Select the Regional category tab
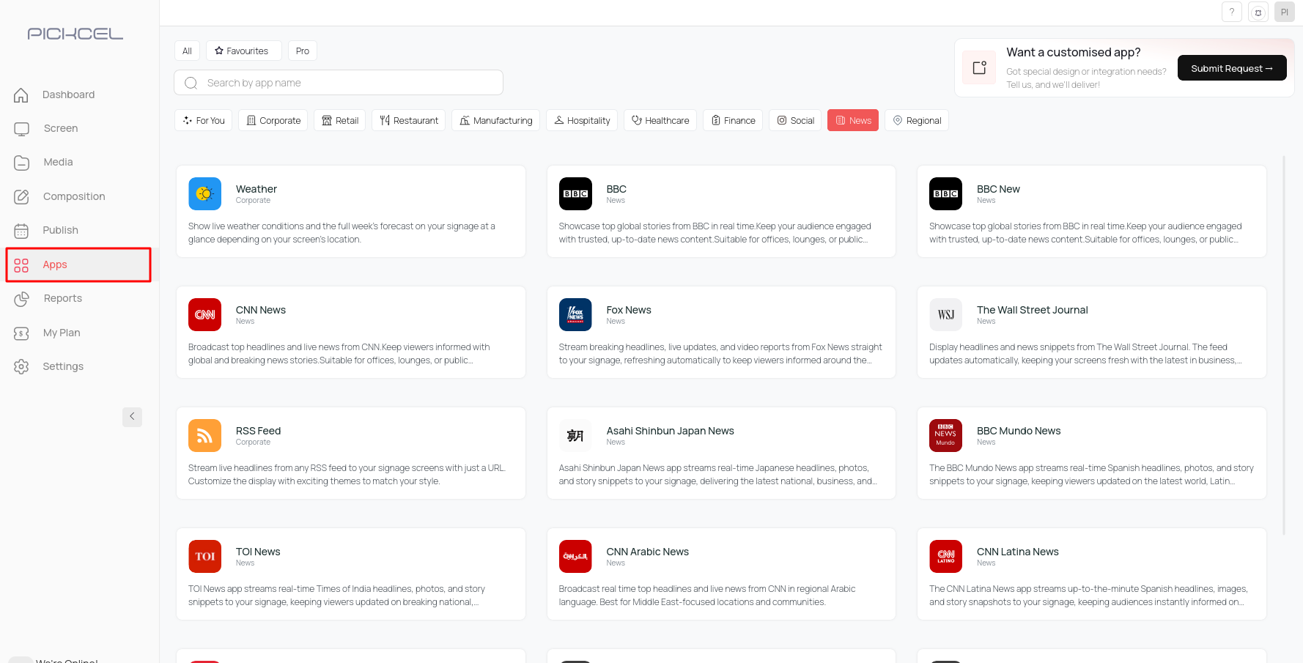The image size is (1303, 663). pos(916,120)
